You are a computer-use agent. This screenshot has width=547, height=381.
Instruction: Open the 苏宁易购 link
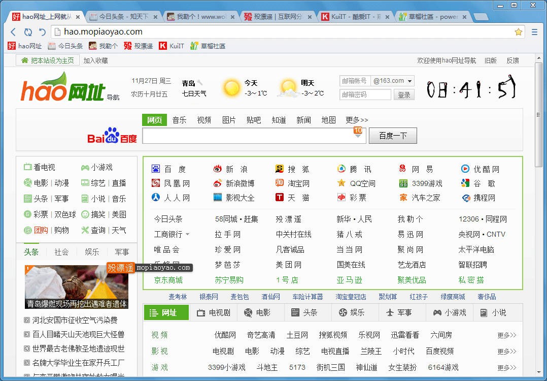pyautogui.click(x=229, y=280)
